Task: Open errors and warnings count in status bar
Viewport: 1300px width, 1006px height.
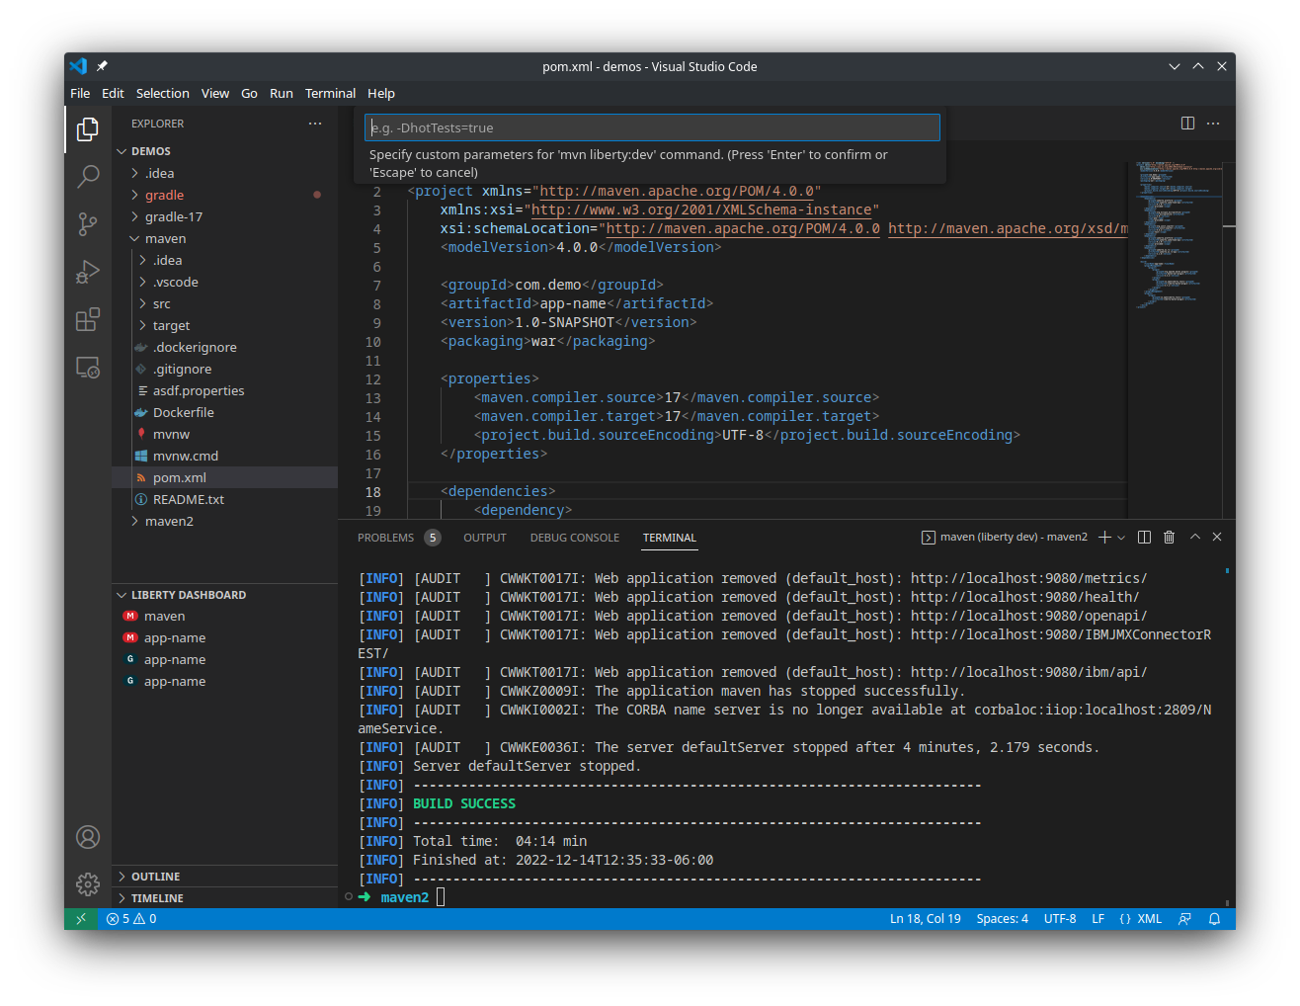Action: point(131,919)
